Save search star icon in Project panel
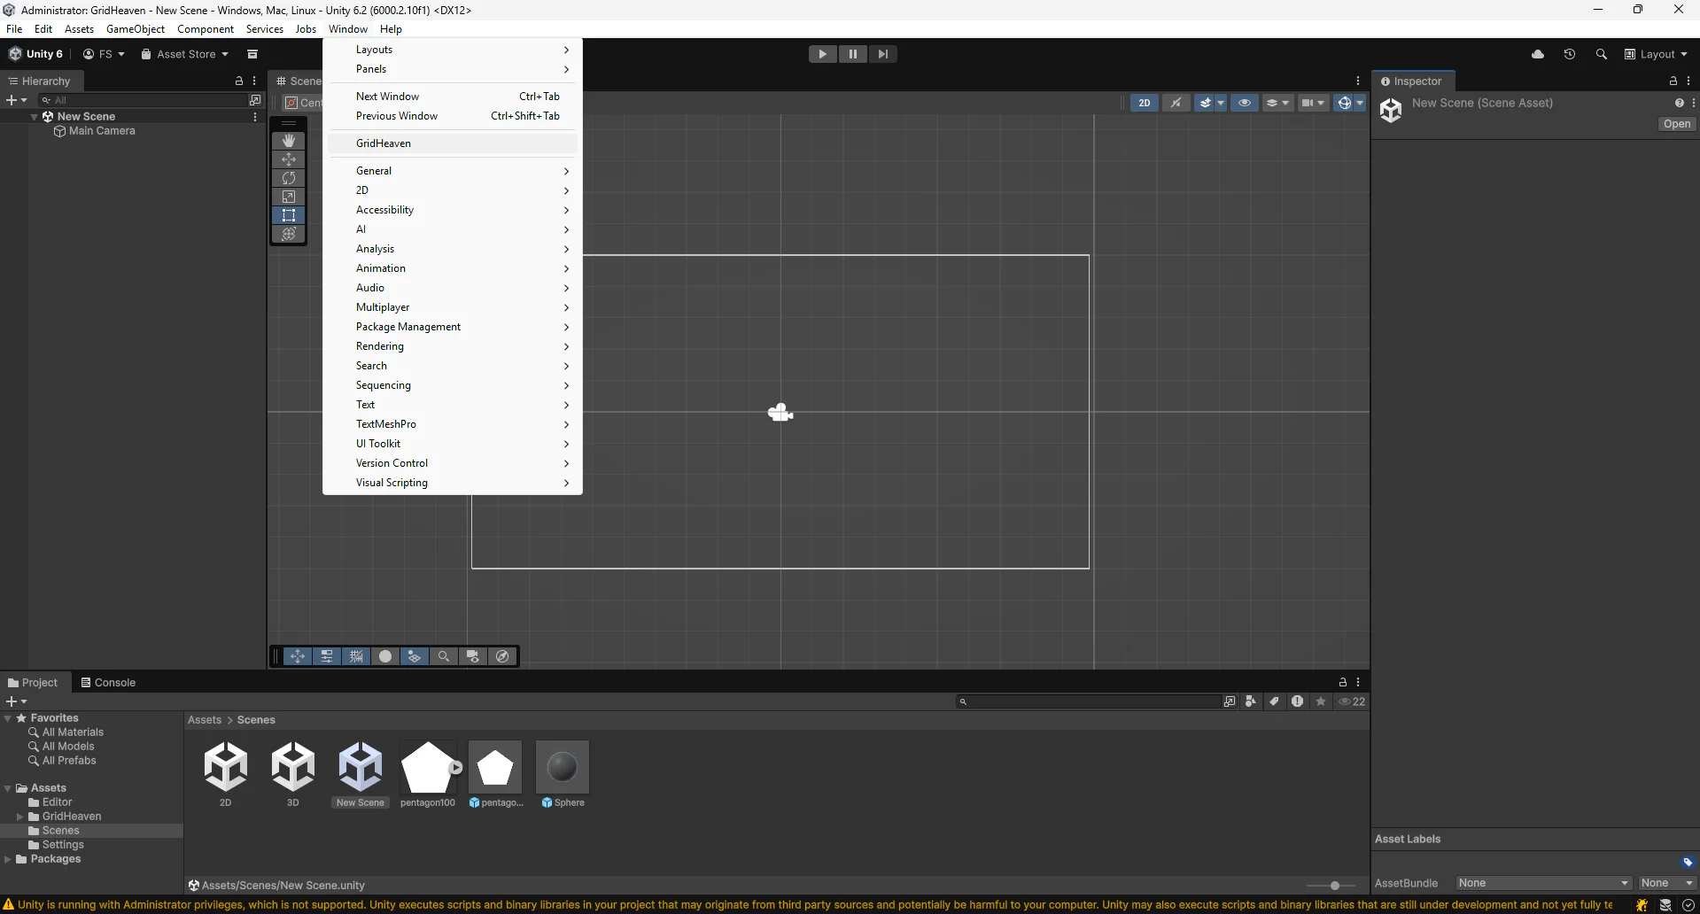 [x=1321, y=701]
